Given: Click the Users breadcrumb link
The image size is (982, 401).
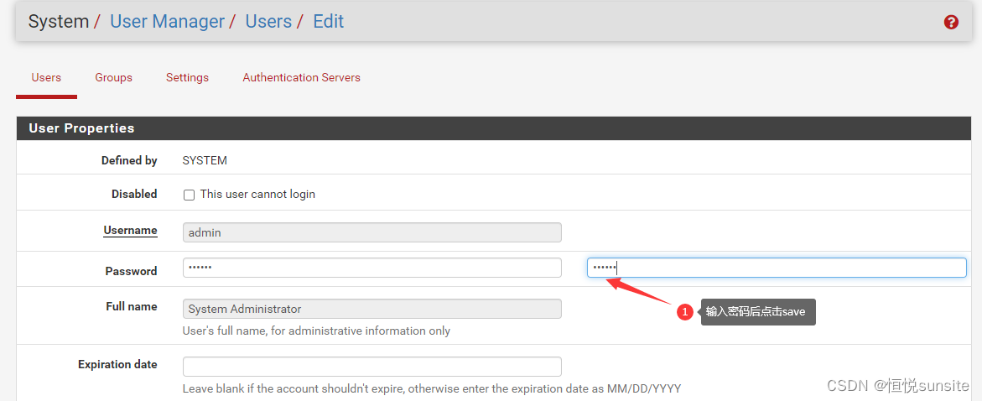Looking at the screenshot, I should click(268, 21).
